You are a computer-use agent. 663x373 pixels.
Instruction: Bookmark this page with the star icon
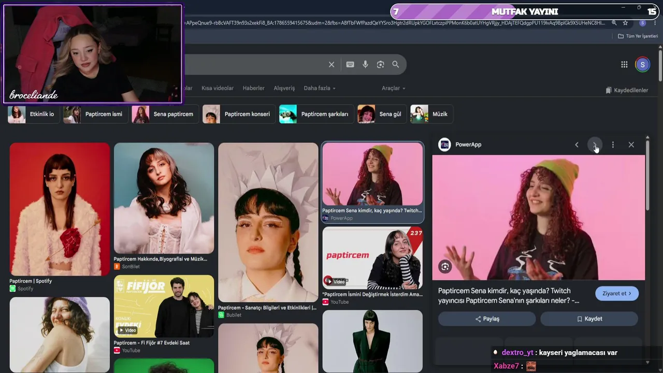[625, 23]
